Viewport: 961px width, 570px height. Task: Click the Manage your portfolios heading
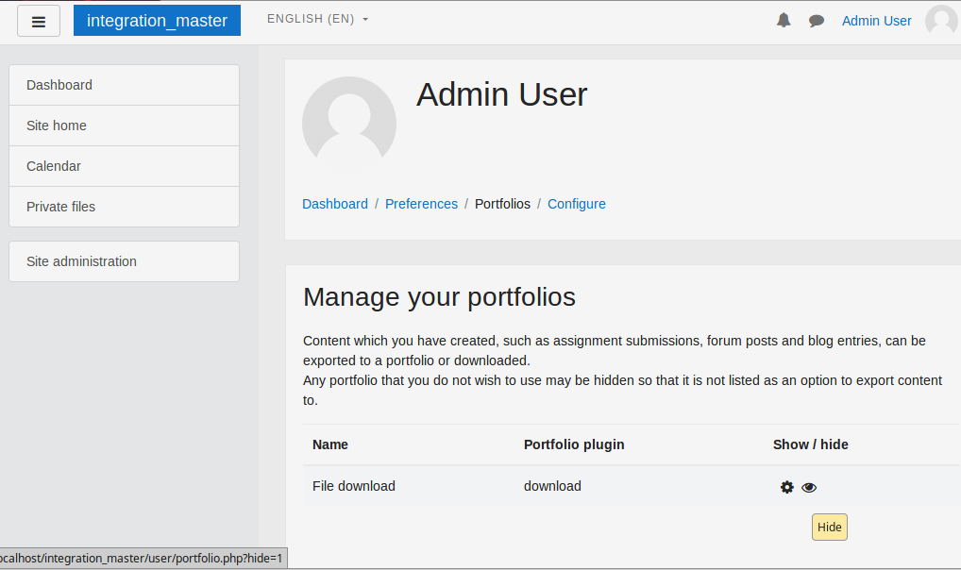click(440, 297)
